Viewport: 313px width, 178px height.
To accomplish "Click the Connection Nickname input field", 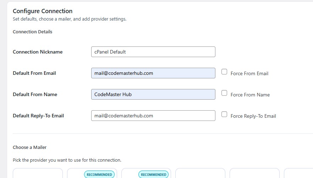I will click(x=153, y=52).
